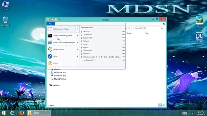Screen dimensions: 207x116
Task: Open the address bar history dropdown
Action: 126,28
